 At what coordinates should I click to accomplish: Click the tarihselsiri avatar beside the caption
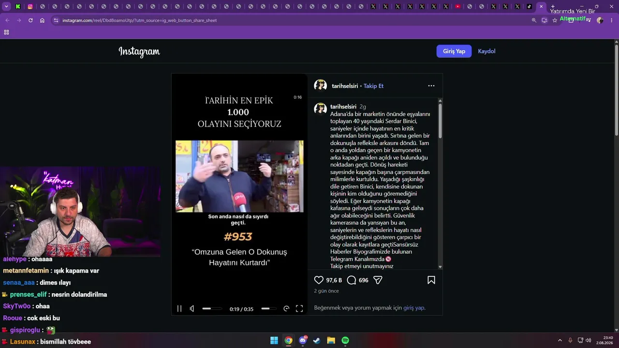[x=320, y=109]
